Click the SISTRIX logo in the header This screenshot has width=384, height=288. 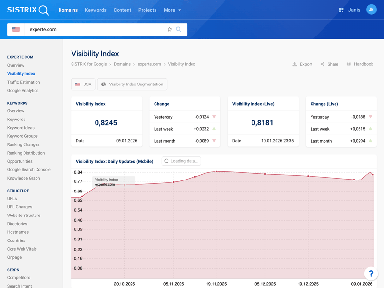28,10
